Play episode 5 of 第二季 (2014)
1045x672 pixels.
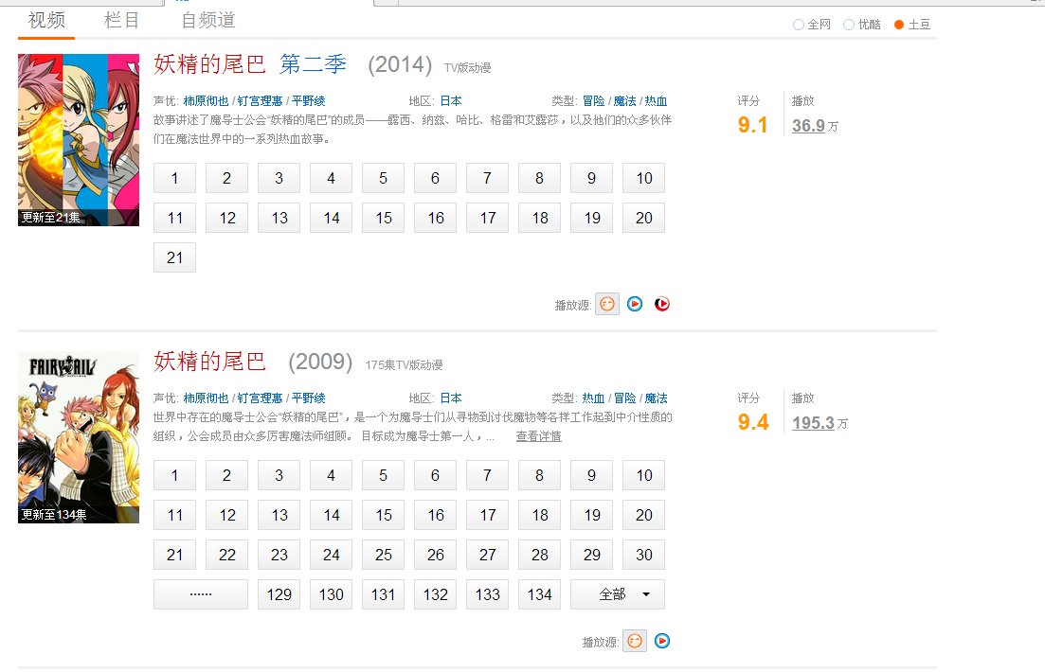(x=383, y=178)
